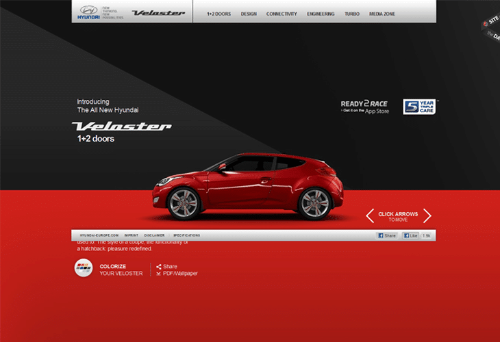Go to the ENGINEERING section
This screenshot has height=342, width=500.
click(x=321, y=14)
